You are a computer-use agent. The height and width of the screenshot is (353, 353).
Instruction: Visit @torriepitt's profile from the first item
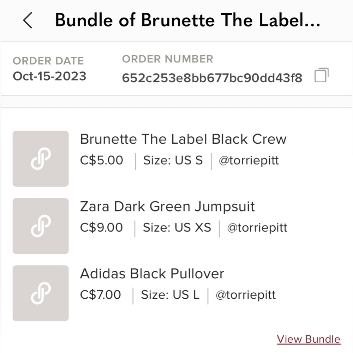tap(249, 160)
